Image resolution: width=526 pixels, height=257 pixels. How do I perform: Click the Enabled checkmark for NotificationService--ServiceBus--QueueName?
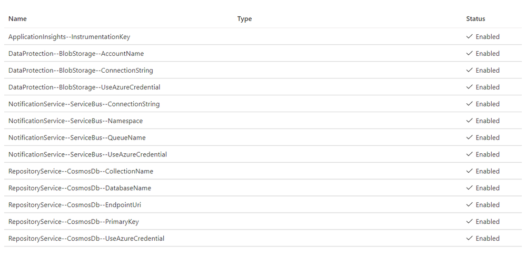[469, 137]
